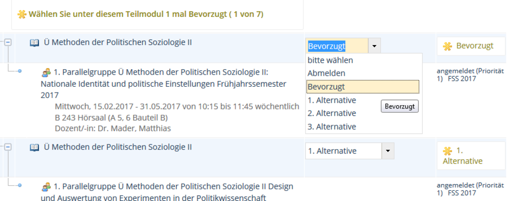Click the book icon of the second Methoden course
The height and width of the screenshot is (201, 509).
click(x=34, y=148)
